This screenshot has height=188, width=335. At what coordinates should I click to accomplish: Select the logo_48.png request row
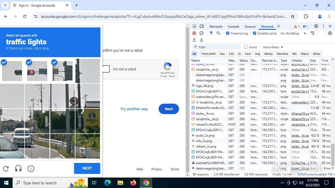pos(261,86)
